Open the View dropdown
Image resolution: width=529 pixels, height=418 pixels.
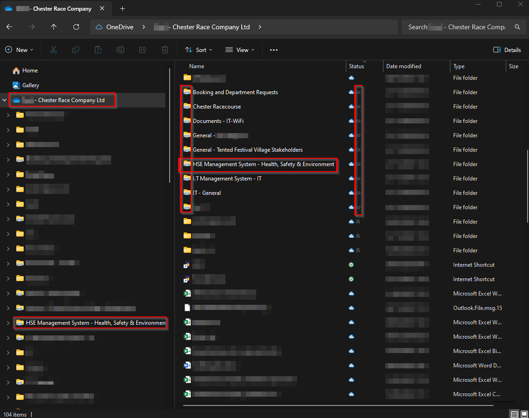coord(240,50)
